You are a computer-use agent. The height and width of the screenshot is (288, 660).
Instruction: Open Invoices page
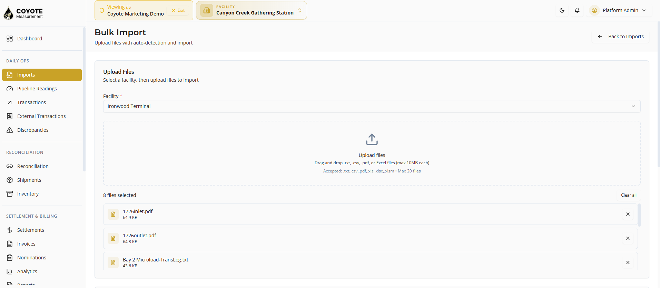(x=42, y=244)
